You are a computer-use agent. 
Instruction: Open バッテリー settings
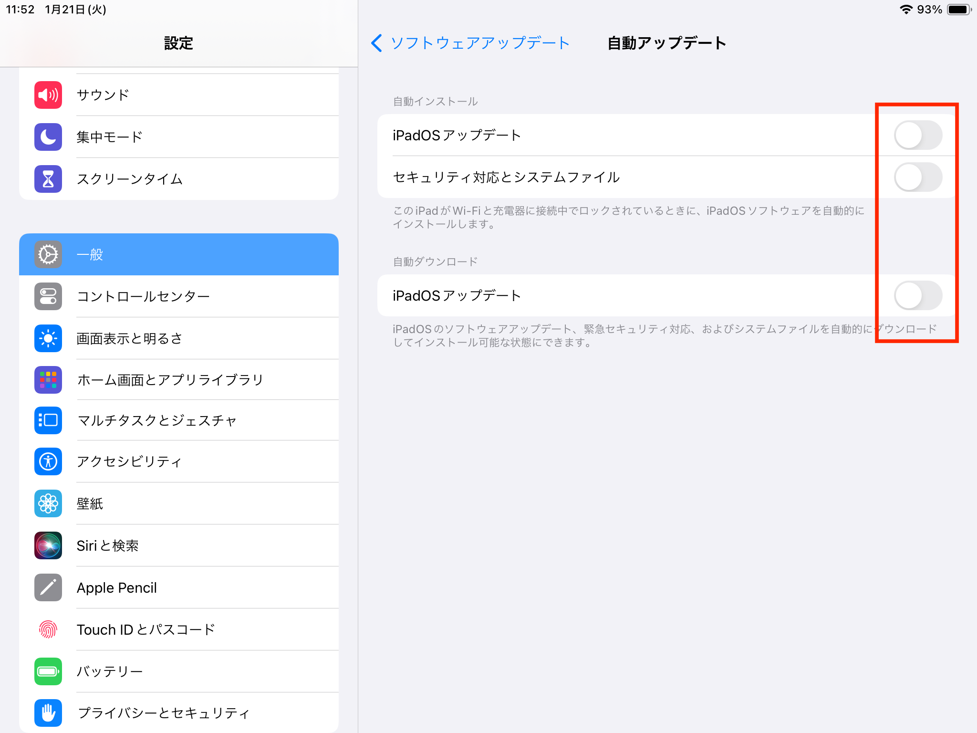point(179,671)
